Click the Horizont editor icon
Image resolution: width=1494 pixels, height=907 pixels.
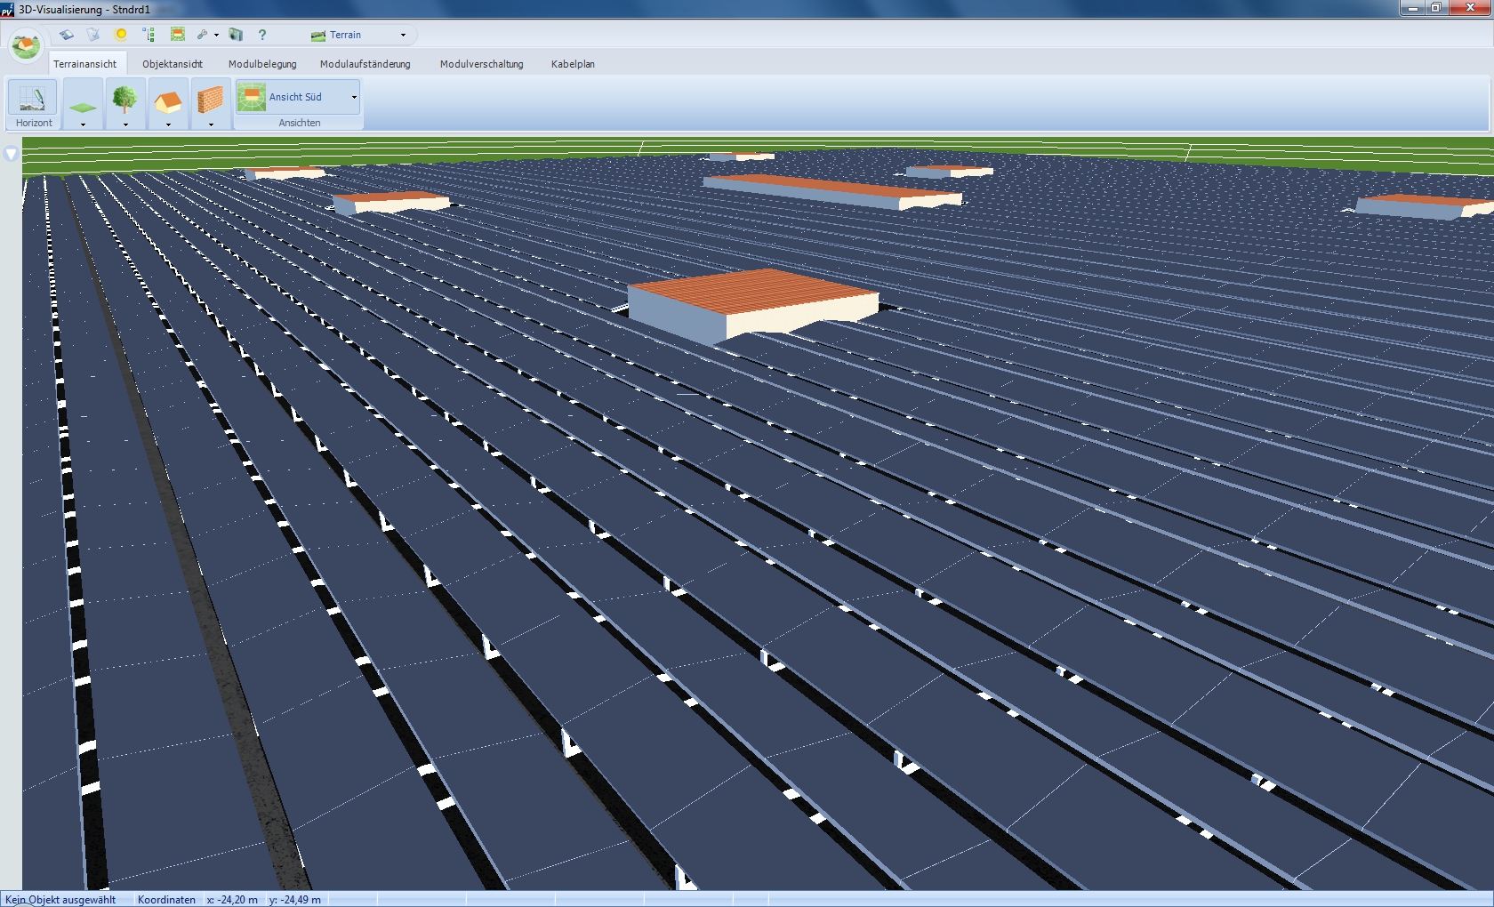tap(33, 98)
